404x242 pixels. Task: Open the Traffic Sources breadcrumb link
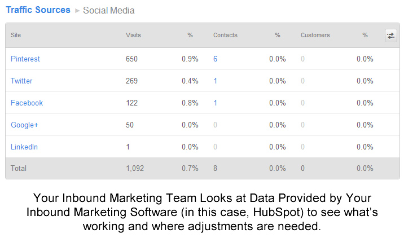(38, 10)
